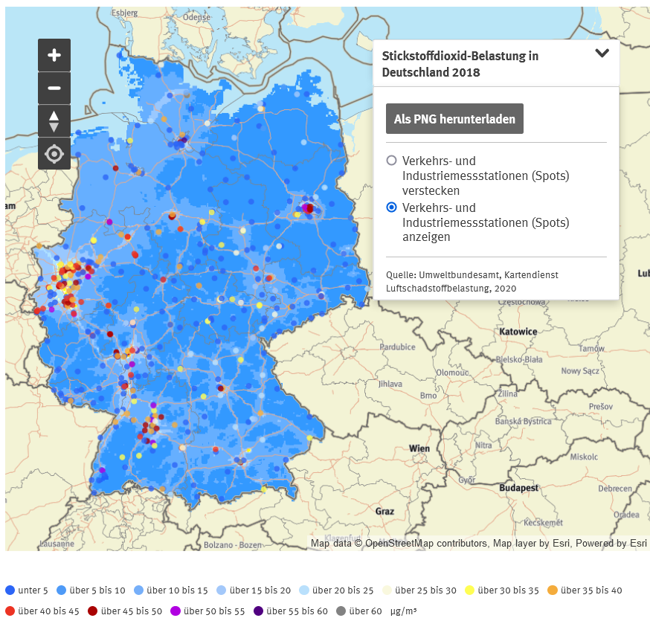Zoom out using the minus button

tap(54, 88)
